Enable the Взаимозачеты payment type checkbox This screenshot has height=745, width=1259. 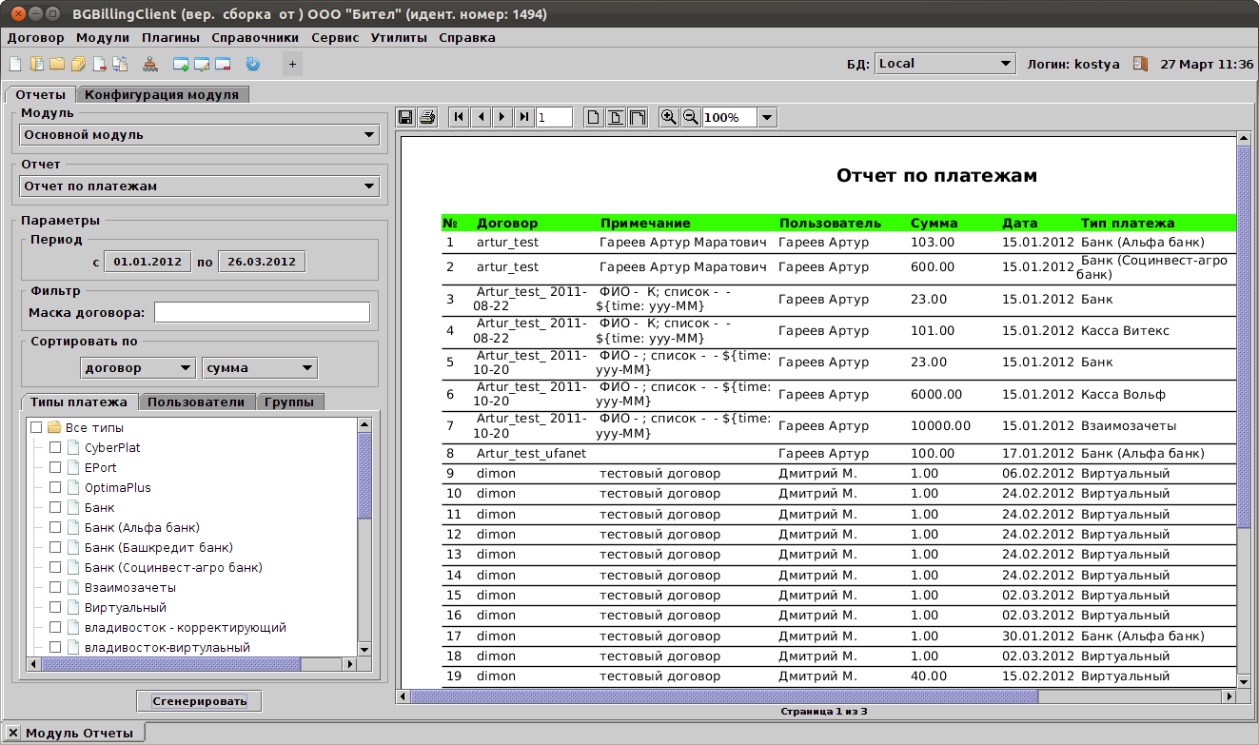(x=55, y=587)
